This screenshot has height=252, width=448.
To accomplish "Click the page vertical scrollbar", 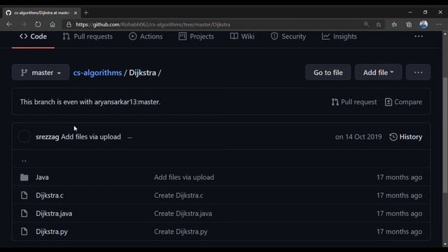I will (445, 136).
